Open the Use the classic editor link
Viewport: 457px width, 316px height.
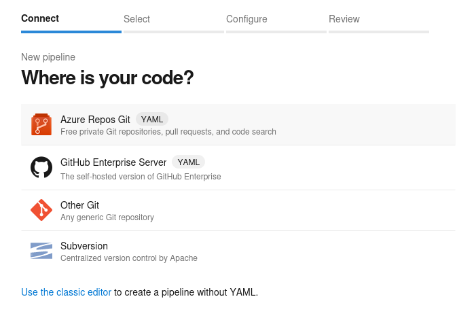(x=66, y=292)
